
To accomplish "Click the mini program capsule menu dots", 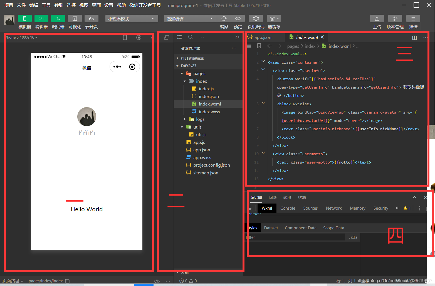I will pos(117,67).
